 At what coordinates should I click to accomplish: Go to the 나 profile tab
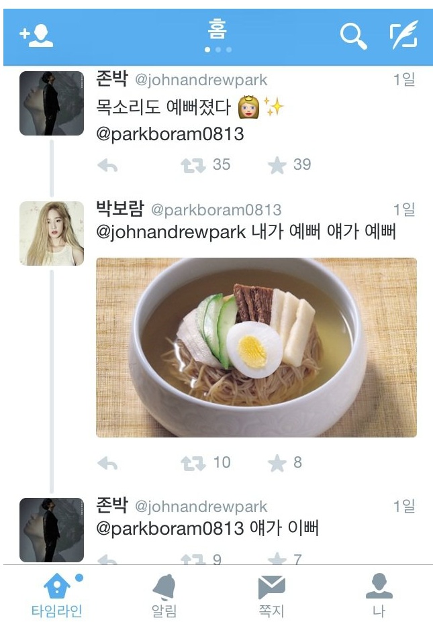(379, 595)
